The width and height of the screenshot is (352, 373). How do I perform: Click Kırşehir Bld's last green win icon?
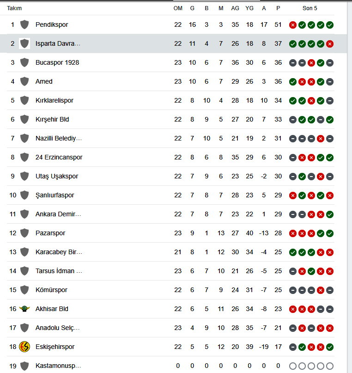point(330,120)
